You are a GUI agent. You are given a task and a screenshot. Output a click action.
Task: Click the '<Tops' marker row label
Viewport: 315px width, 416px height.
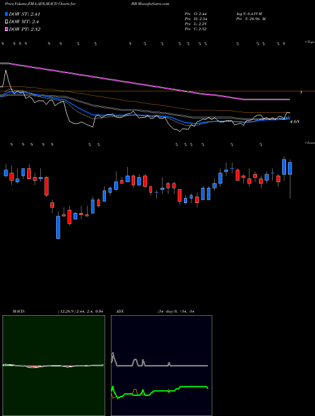pyautogui.click(x=309, y=42)
